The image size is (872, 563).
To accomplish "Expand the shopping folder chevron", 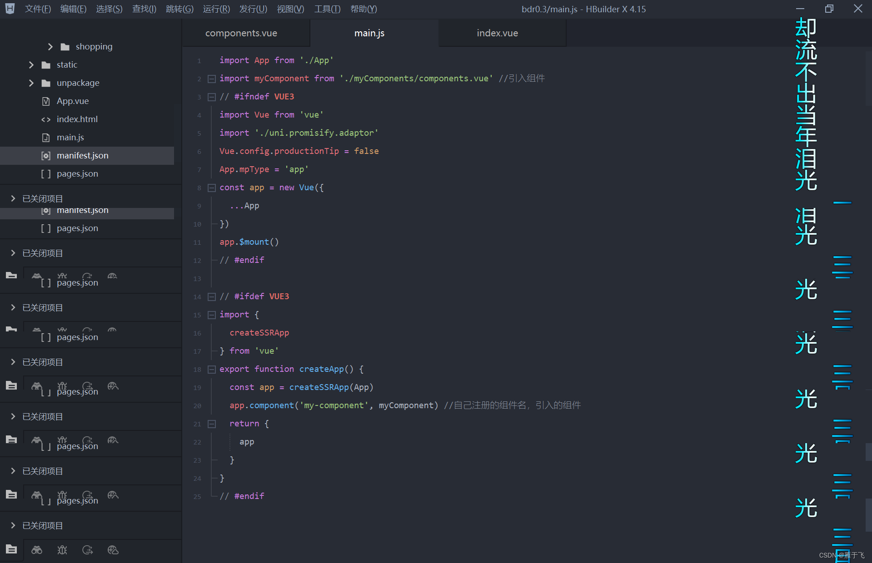I will [50, 47].
